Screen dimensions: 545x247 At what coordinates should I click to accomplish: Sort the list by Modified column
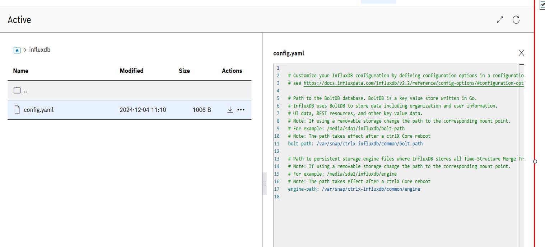pyautogui.click(x=131, y=71)
